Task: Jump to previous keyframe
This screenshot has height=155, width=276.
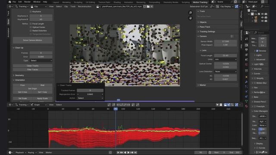Action: tap(122, 152)
